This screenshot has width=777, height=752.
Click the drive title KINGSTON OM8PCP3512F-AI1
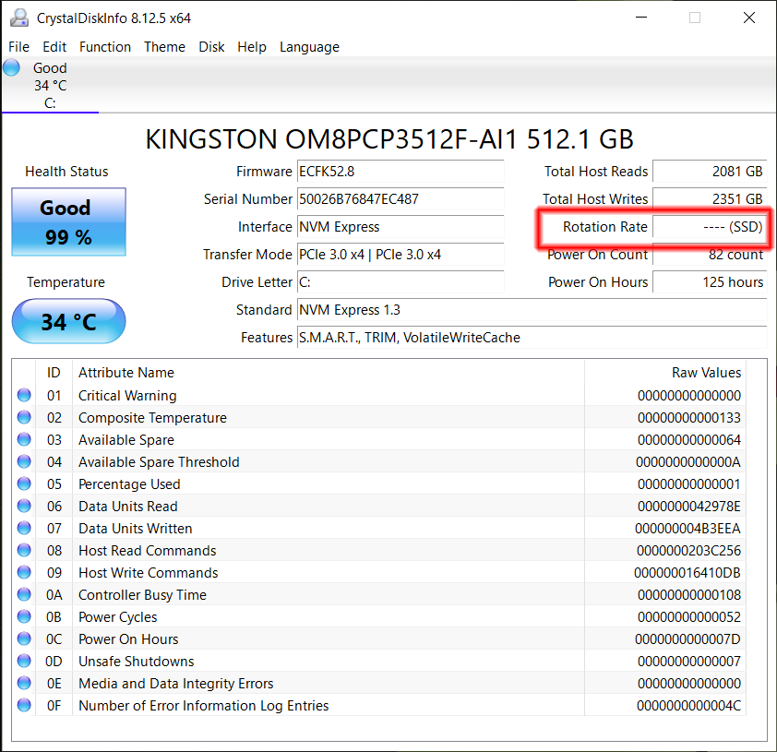point(389,139)
